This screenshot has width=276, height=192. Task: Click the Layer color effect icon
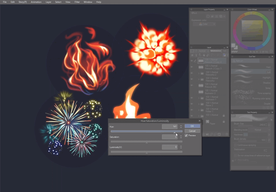click(x=221, y=16)
